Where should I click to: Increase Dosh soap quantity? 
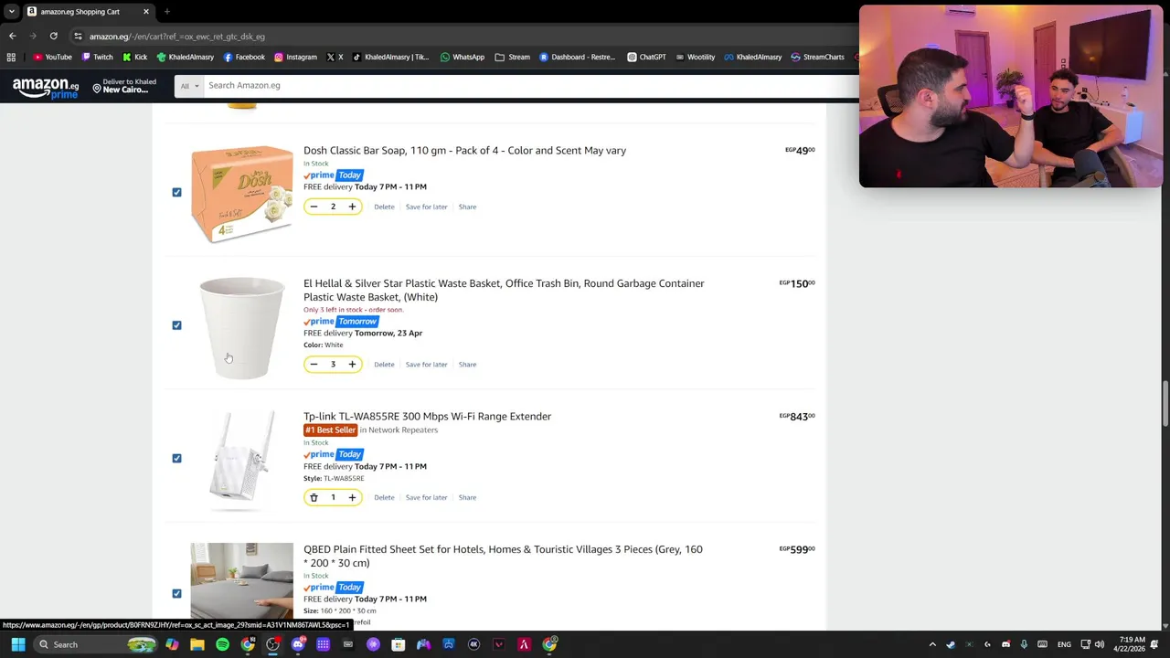352,207
